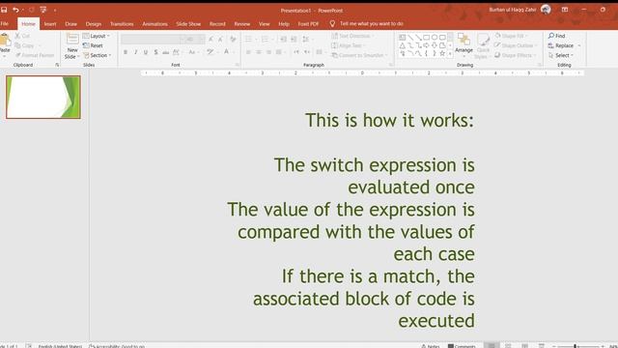Open the File menu
Image resolution: width=618 pixels, height=348 pixels.
point(5,23)
